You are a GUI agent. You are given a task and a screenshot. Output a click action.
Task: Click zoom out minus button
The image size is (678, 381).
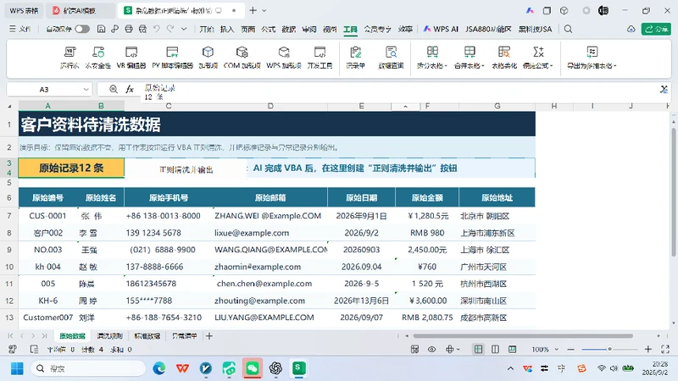[570, 349]
